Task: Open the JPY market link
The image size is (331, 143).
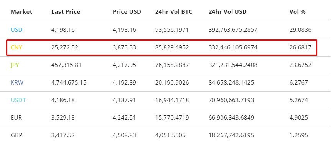Action: point(15,65)
